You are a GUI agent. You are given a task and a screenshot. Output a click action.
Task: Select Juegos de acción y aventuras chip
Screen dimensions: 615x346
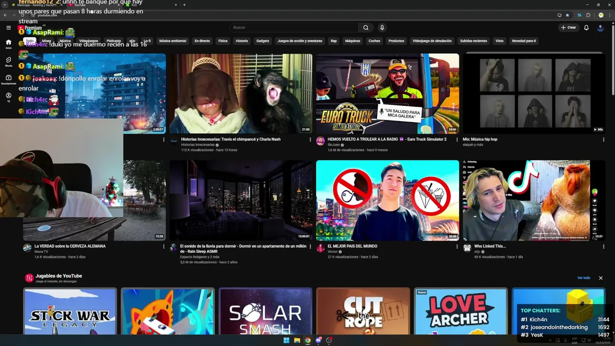[300, 41]
